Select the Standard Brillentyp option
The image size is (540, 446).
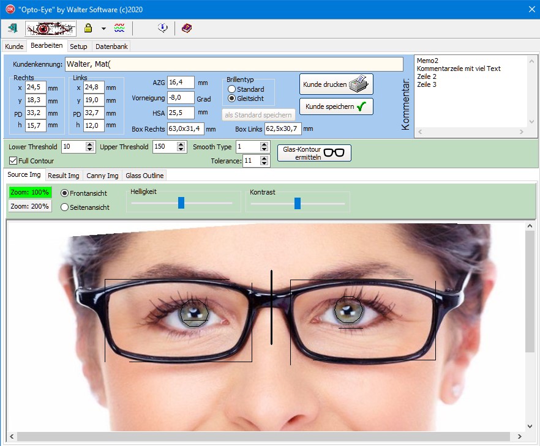[x=246, y=89]
